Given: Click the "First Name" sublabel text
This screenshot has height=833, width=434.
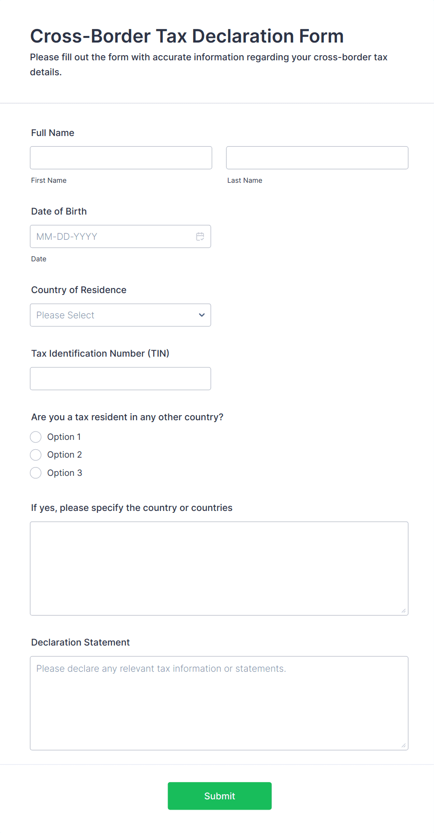Looking at the screenshot, I should tap(49, 180).
